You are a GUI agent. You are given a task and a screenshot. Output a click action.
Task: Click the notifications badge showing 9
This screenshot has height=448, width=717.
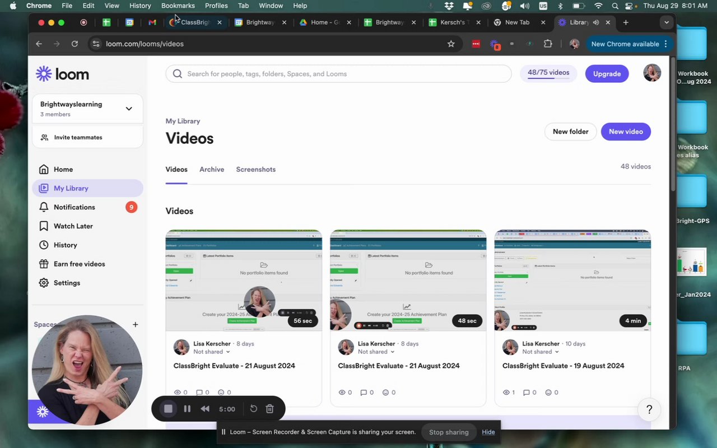pyautogui.click(x=131, y=207)
